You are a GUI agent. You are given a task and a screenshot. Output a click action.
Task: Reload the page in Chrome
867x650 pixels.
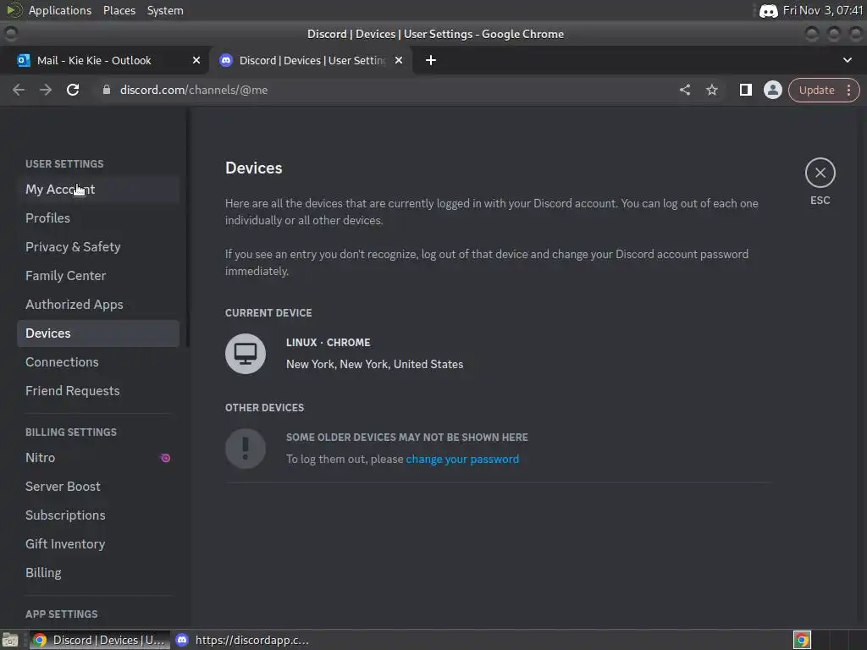[x=73, y=90]
